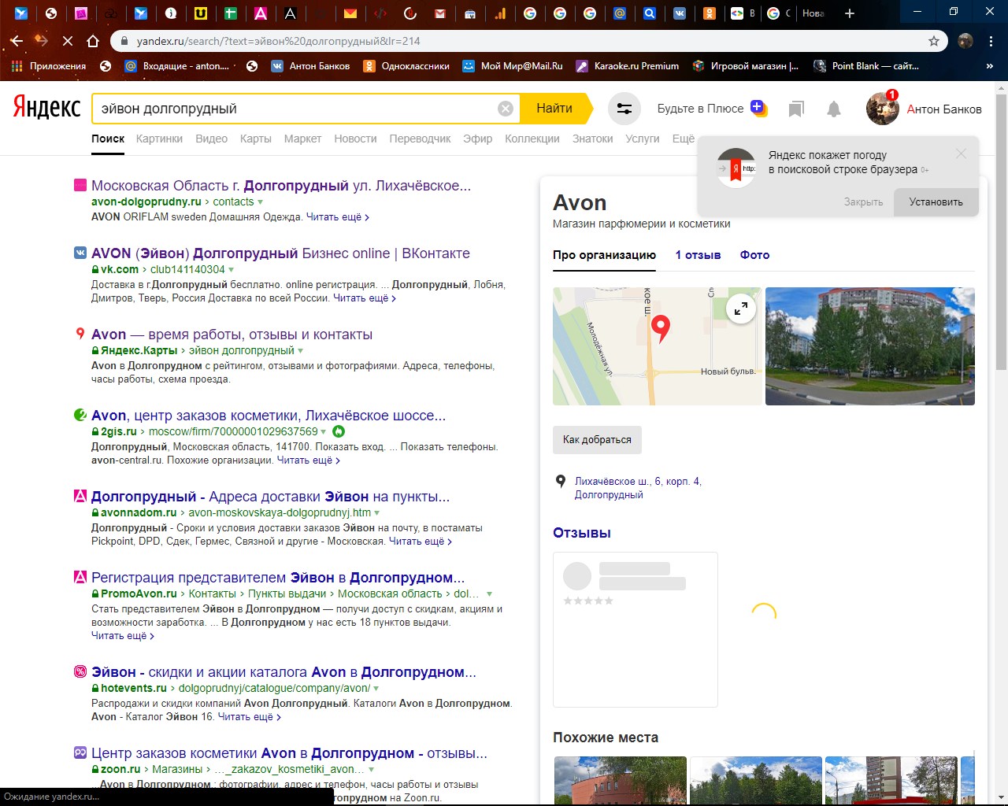The width and height of the screenshot is (1008, 806).
Task: Switch to the Новости search tab
Action: point(355,139)
